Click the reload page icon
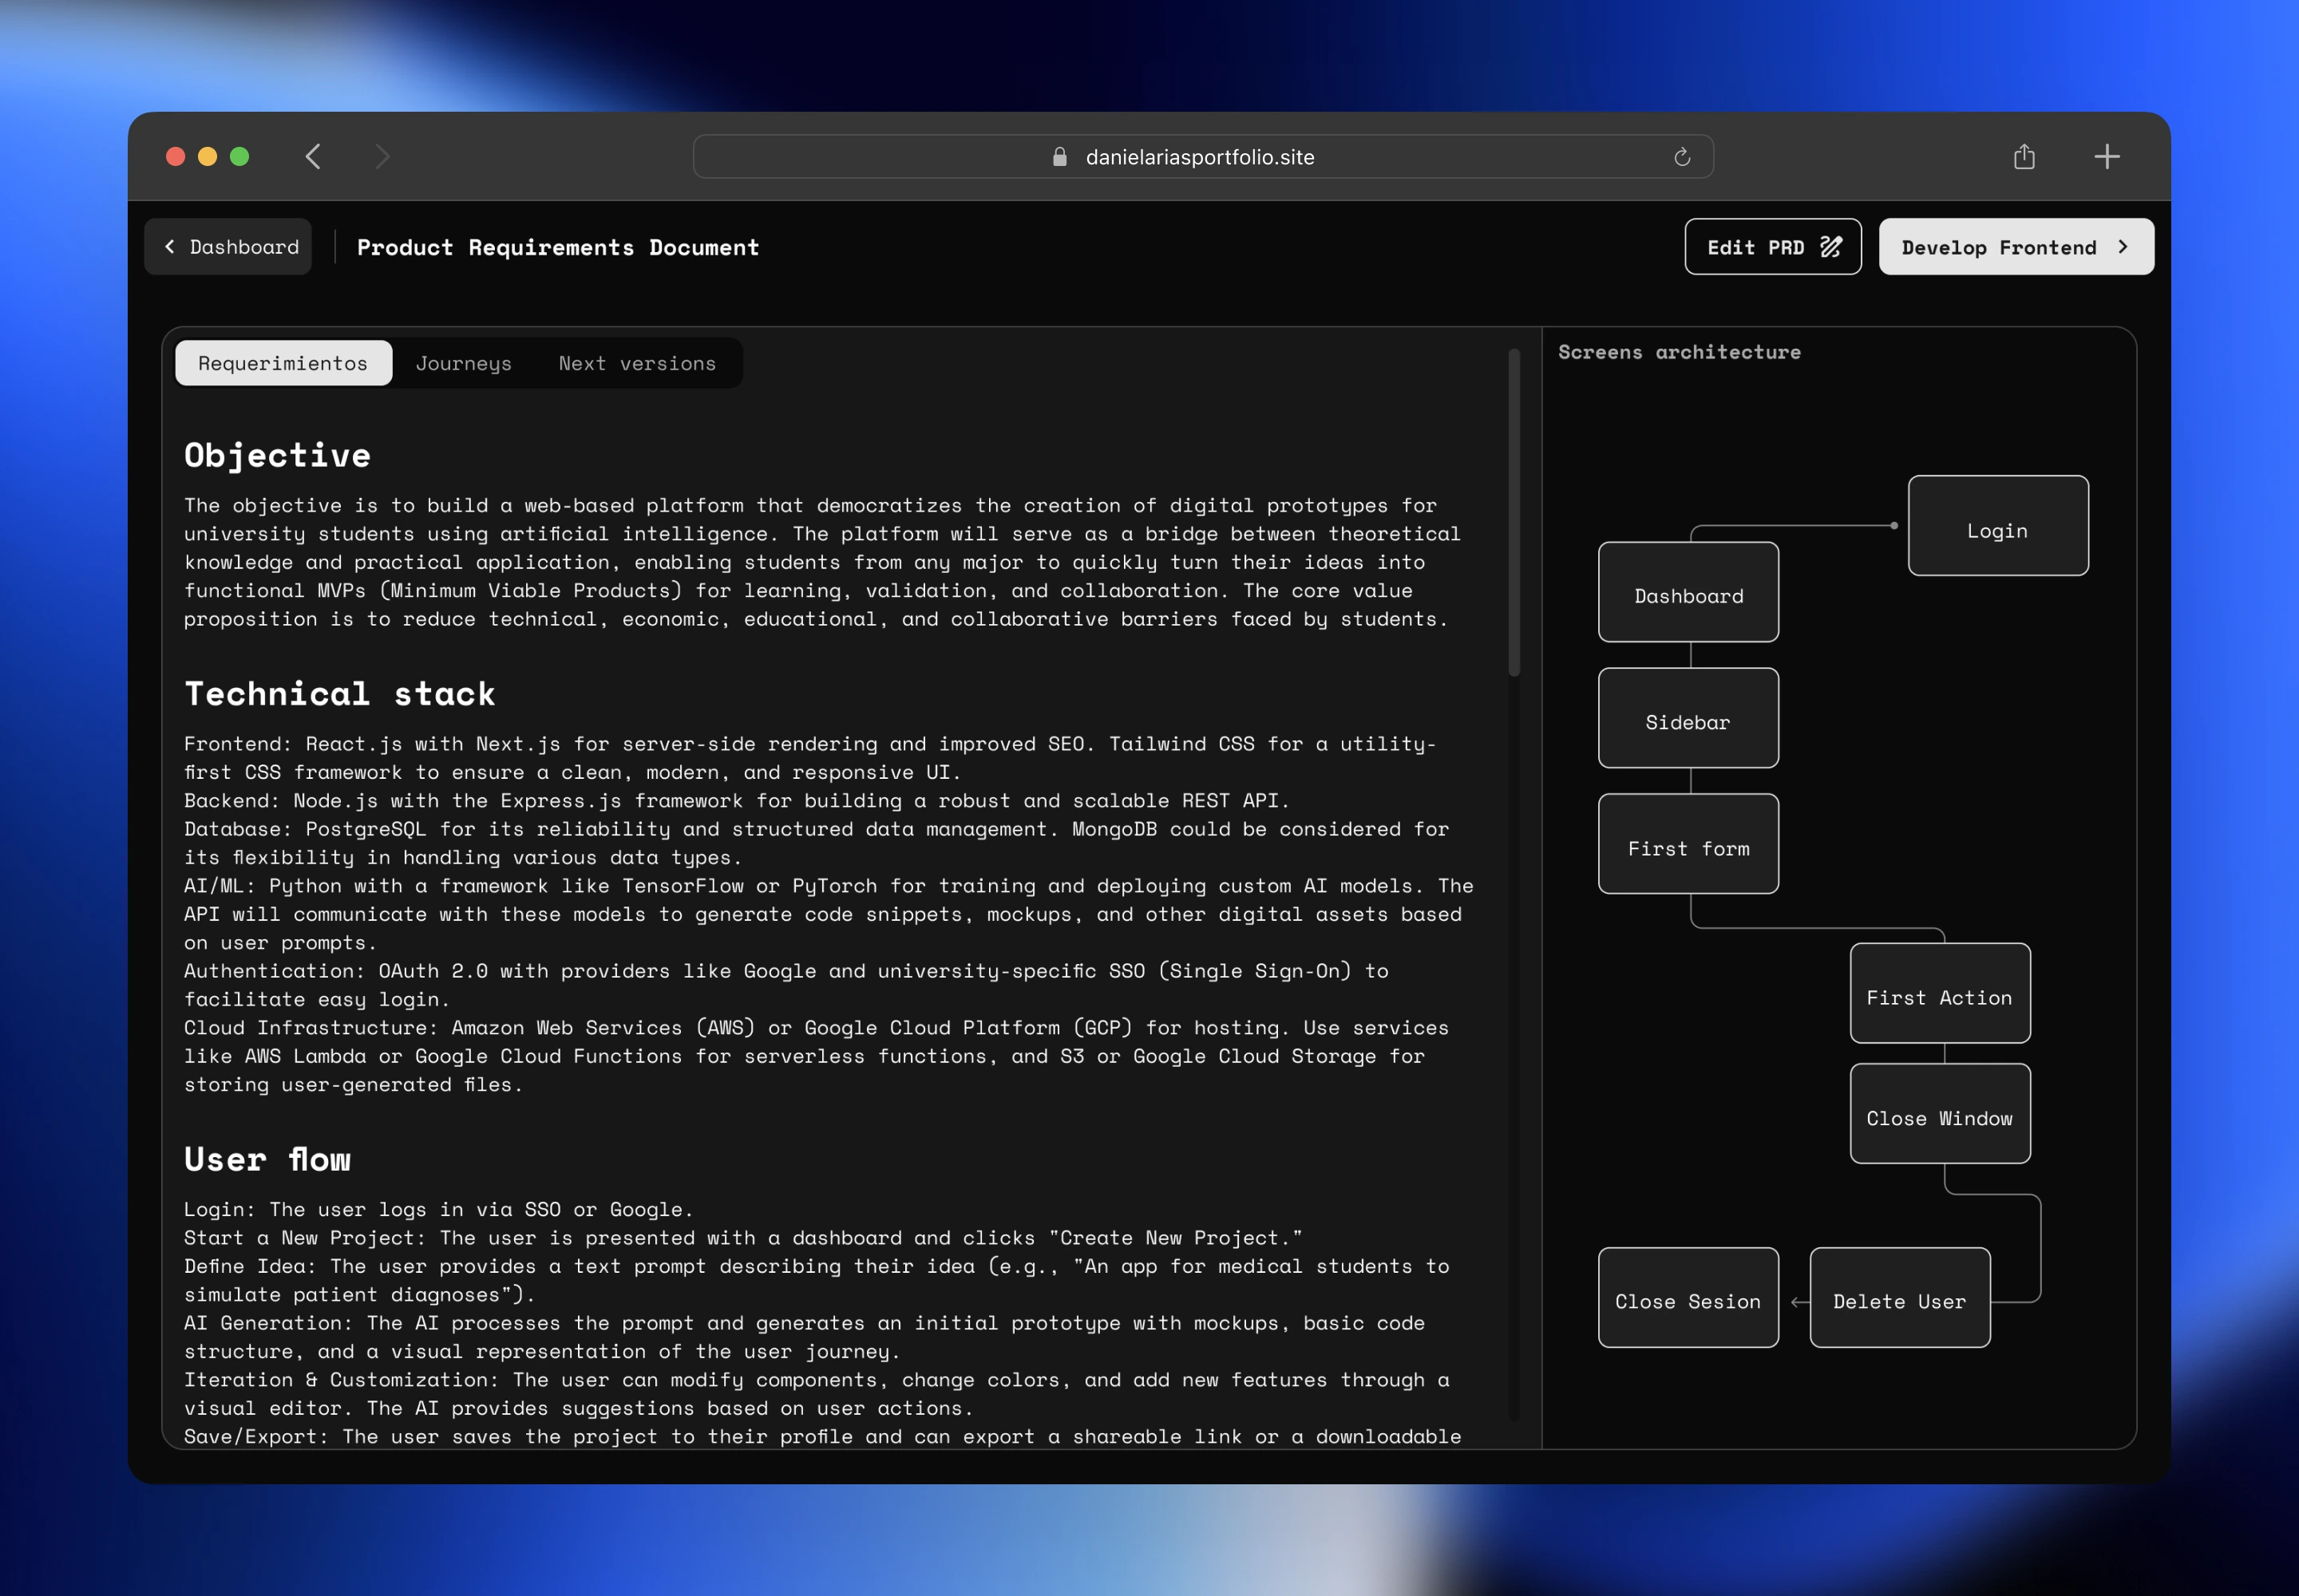The width and height of the screenshot is (2299, 1596). click(x=1682, y=157)
